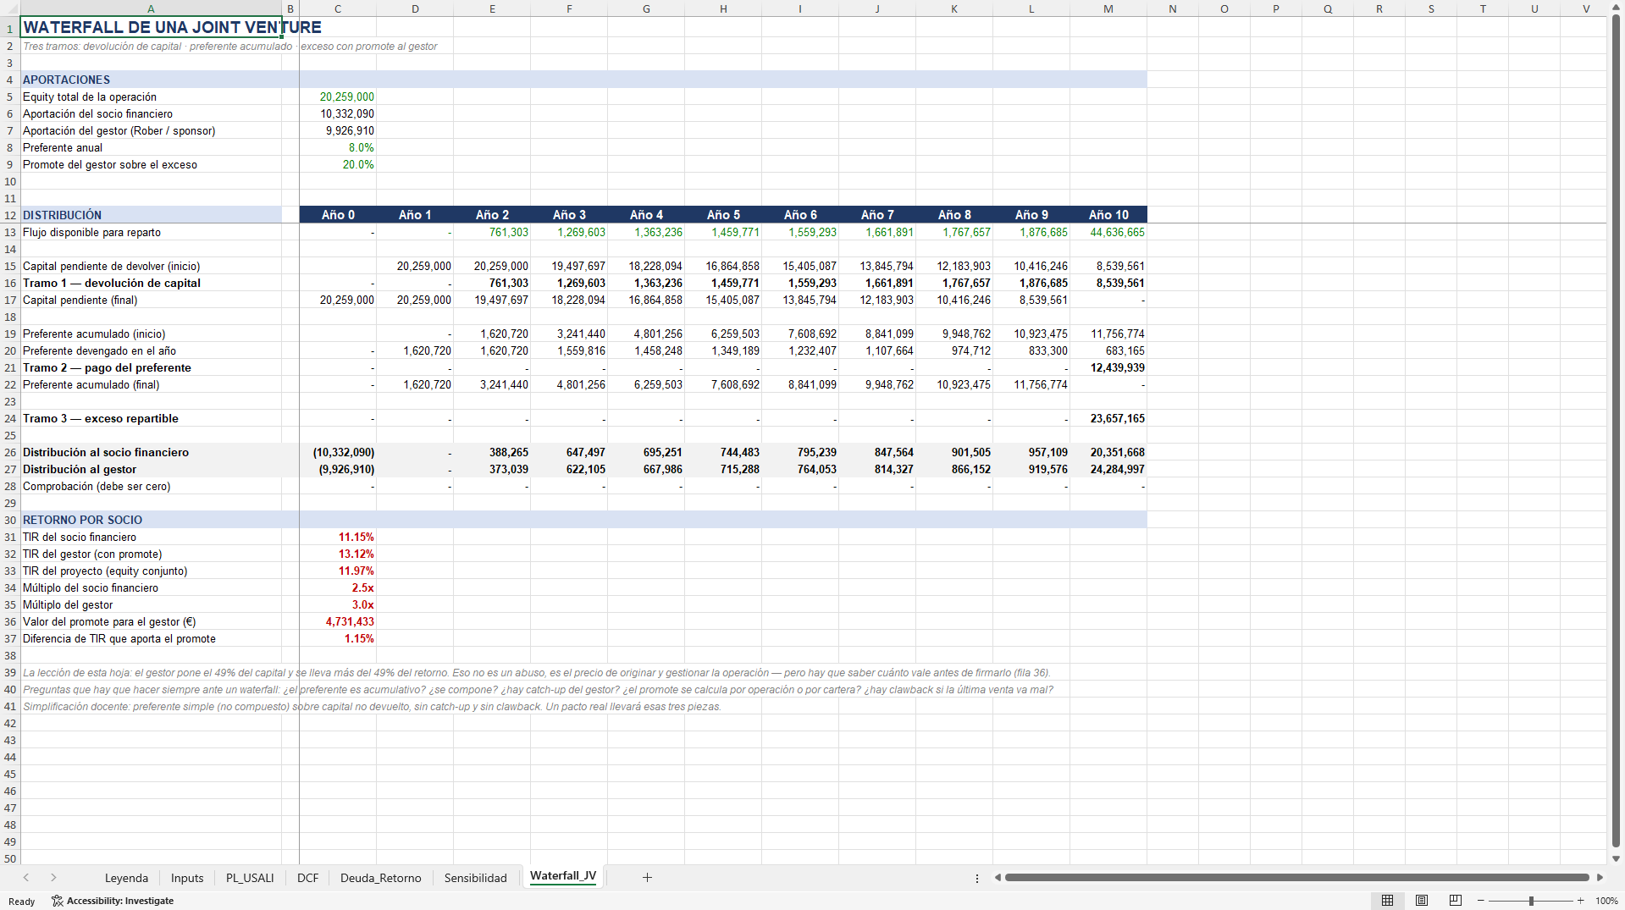Switch to Page Layout view

(1422, 901)
